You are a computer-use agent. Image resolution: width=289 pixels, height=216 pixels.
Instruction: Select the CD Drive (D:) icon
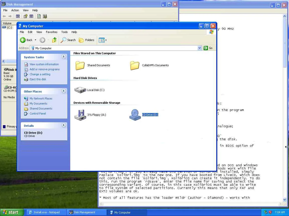click(135, 115)
